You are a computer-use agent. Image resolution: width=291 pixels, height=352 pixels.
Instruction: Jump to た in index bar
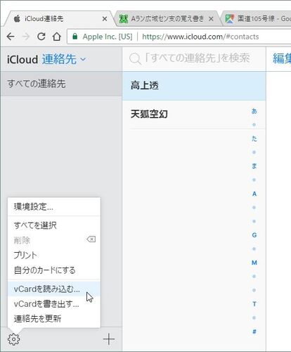[254, 139]
